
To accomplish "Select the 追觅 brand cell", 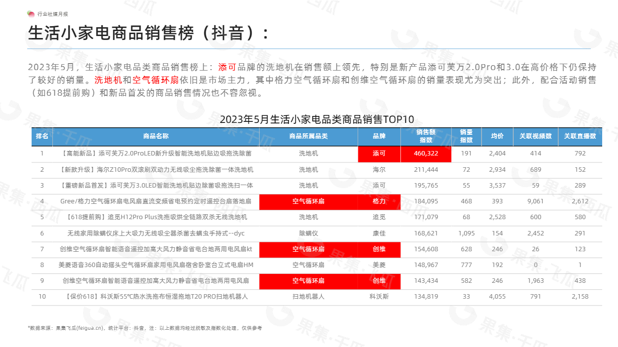I will [379, 217].
